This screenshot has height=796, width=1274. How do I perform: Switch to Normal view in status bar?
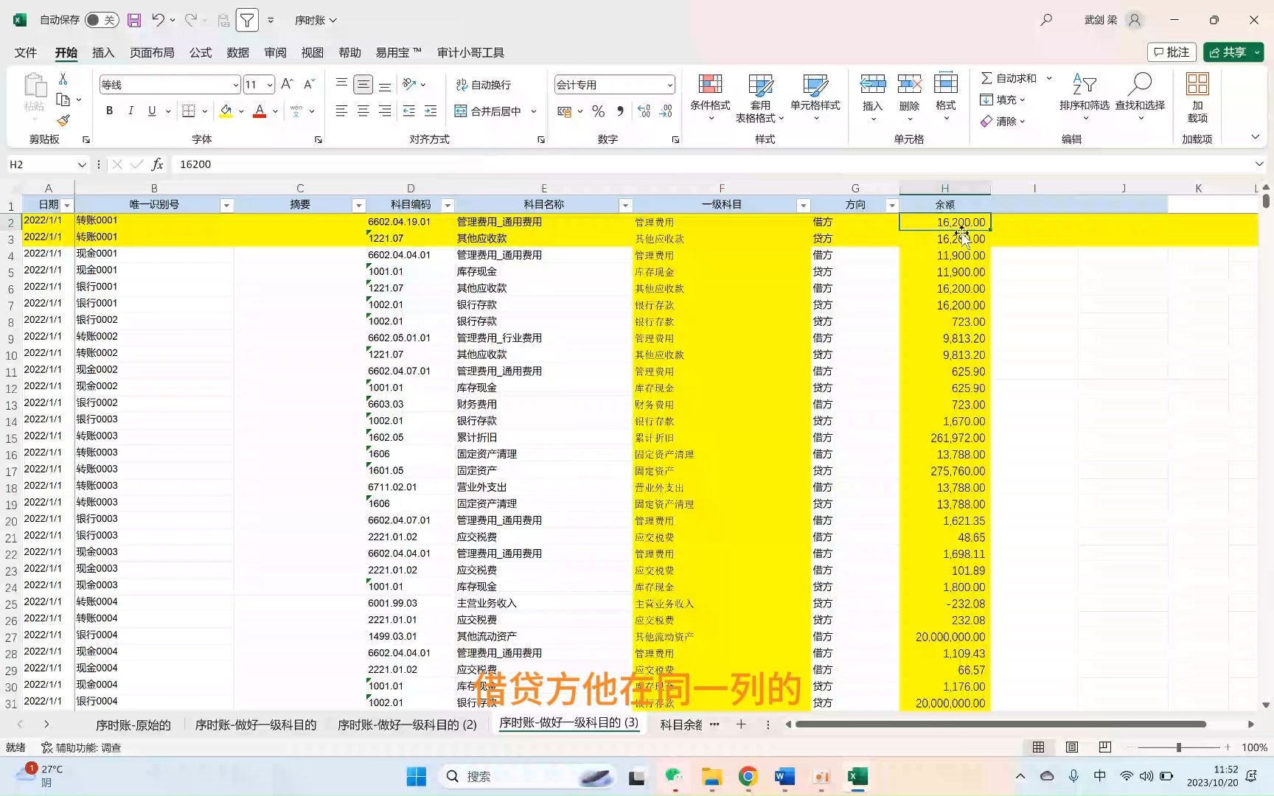(1038, 747)
